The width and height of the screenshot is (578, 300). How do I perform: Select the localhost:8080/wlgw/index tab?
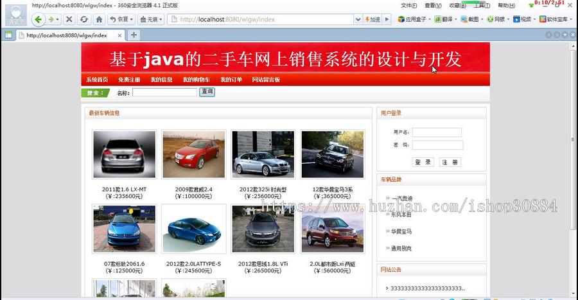click(70, 35)
